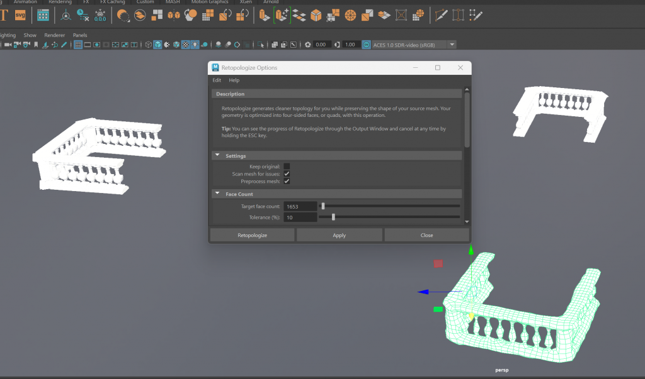Uncheck the Preprocess mesh checkbox
The width and height of the screenshot is (645, 379).
[x=287, y=181]
